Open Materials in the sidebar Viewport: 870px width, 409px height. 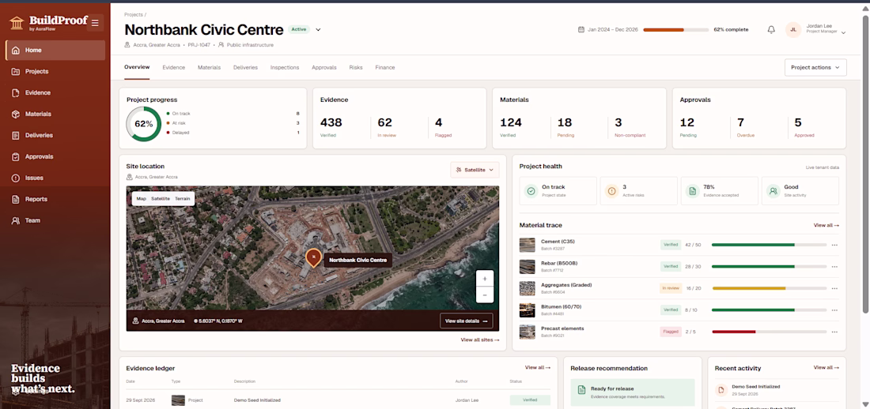55,114
